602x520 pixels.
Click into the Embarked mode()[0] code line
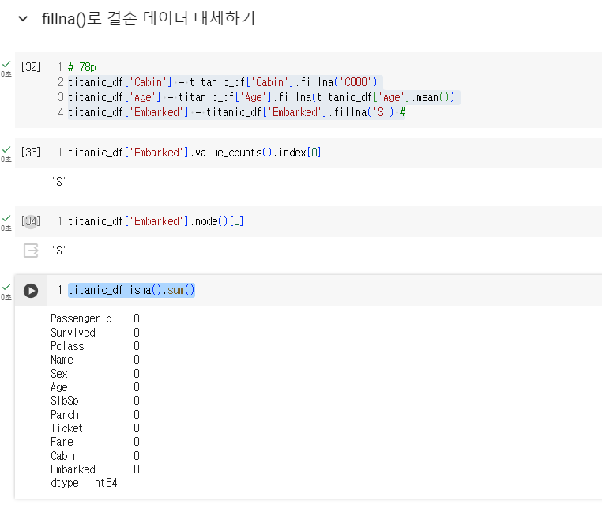tap(156, 221)
